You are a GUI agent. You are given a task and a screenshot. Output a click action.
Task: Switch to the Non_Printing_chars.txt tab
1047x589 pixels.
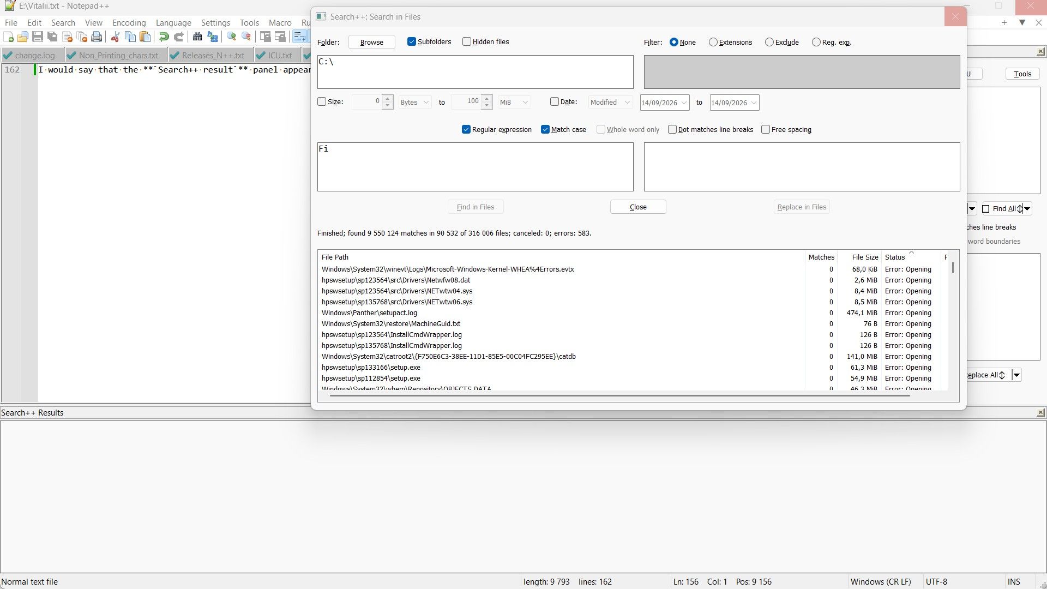click(x=116, y=56)
